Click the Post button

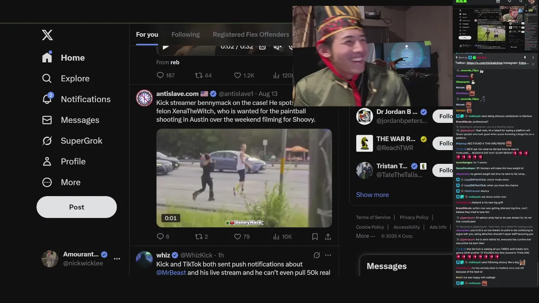click(x=77, y=207)
